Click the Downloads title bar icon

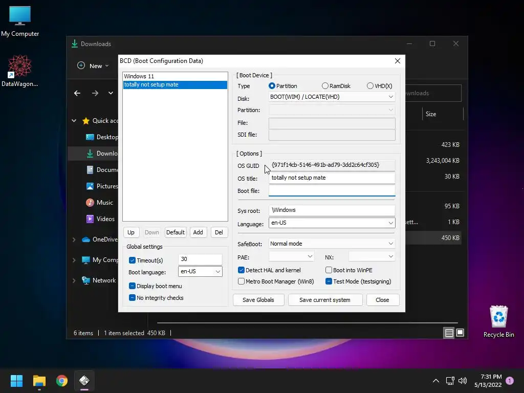coord(75,43)
